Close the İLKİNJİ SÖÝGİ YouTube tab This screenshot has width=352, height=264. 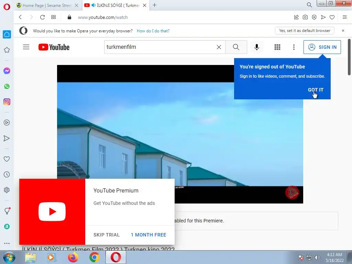(x=145, y=5)
